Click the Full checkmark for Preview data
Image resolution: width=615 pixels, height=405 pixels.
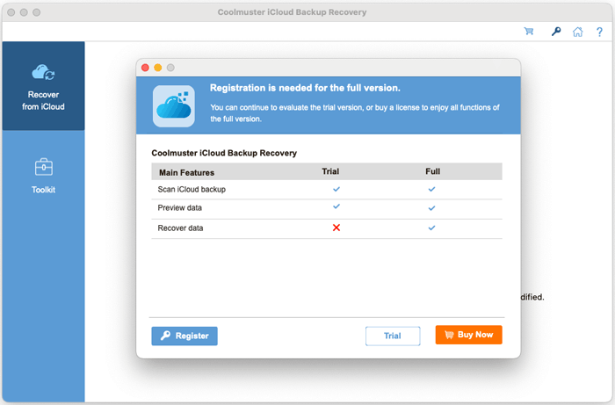[431, 208]
